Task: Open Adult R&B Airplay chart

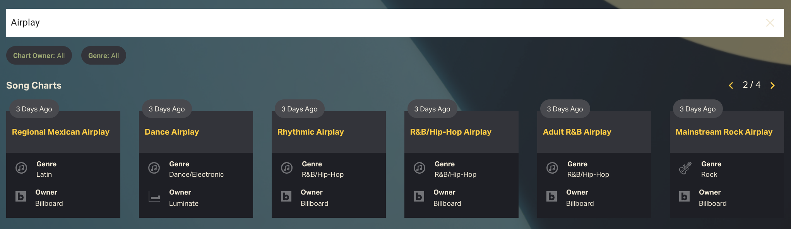Action: coord(577,132)
